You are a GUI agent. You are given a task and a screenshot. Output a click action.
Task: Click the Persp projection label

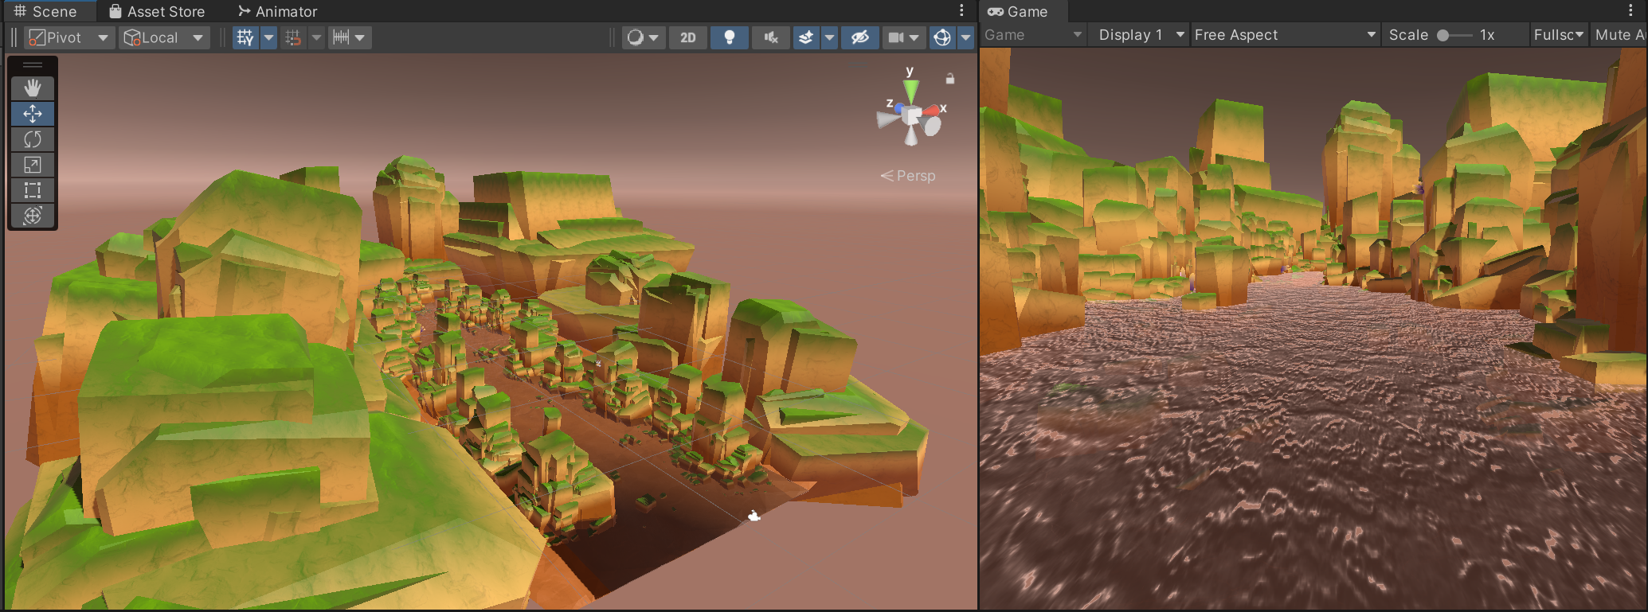coord(908,175)
